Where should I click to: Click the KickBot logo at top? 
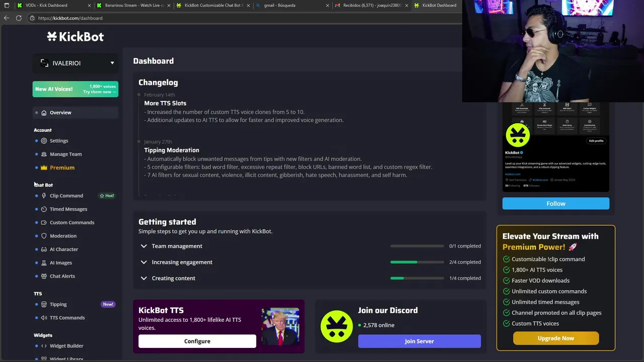click(75, 36)
